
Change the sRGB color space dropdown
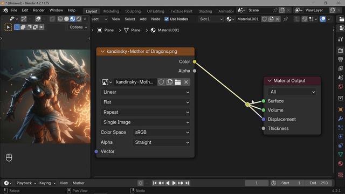(x=162, y=132)
